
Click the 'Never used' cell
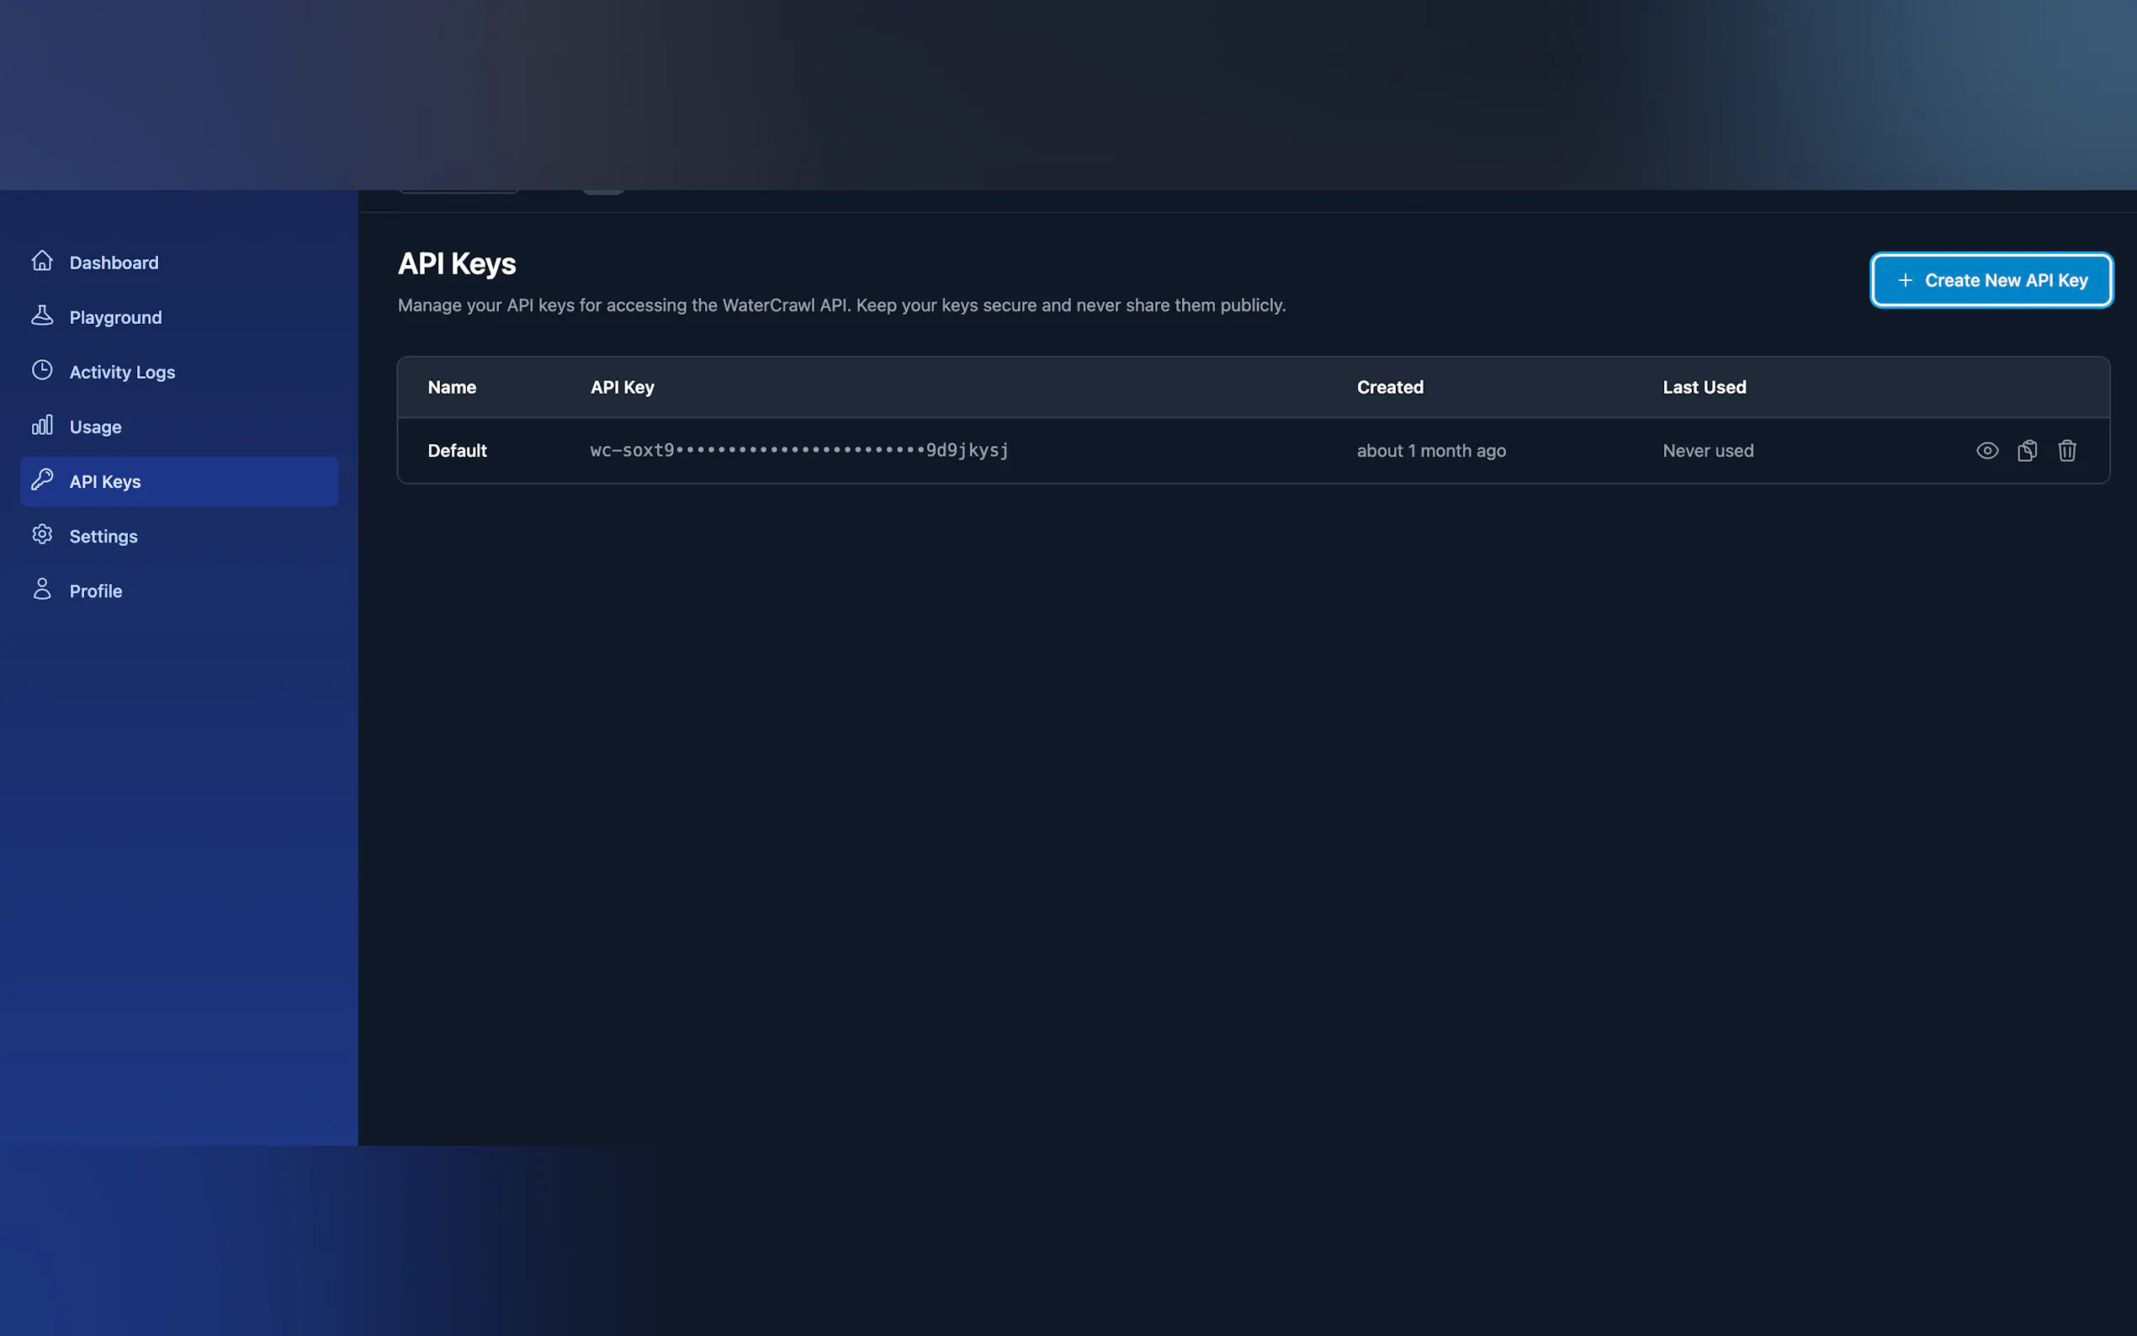coord(1707,451)
